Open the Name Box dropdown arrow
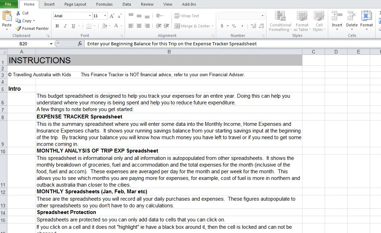This screenshot has width=381, height=233. point(51,44)
